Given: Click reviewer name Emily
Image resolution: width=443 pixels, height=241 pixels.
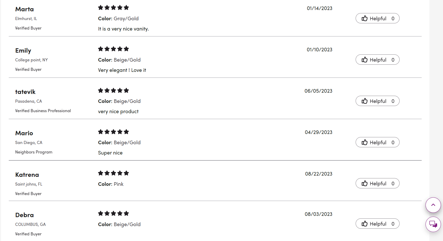Looking at the screenshot, I should (23, 51).
